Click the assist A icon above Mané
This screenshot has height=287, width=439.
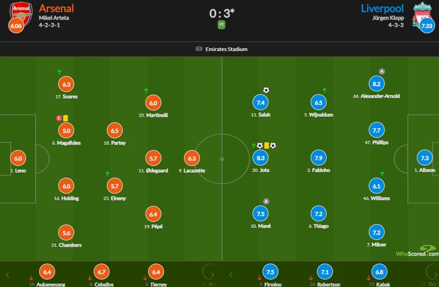point(266,201)
